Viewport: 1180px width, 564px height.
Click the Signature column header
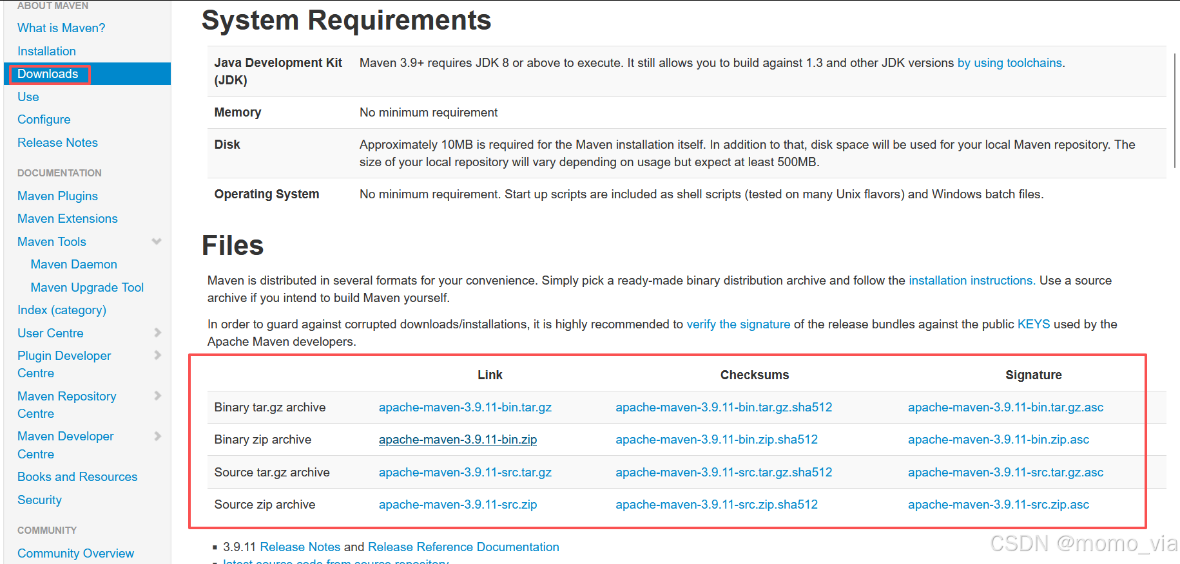1033,375
